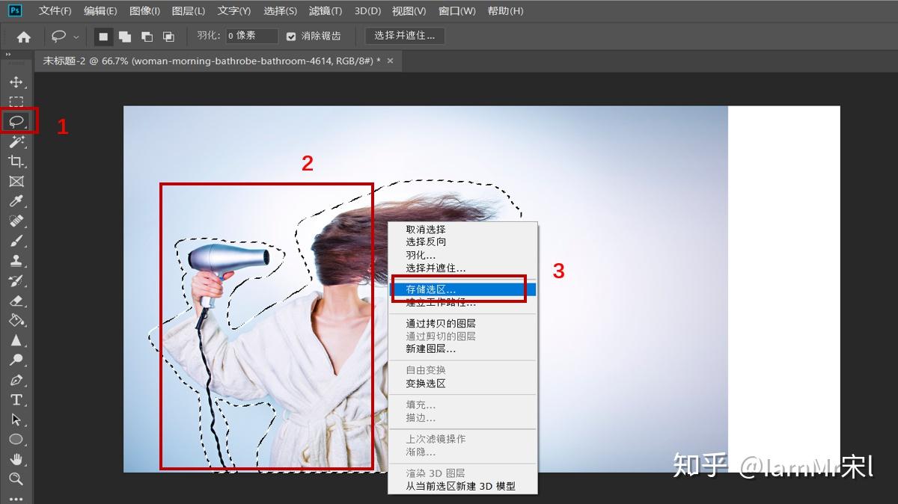The height and width of the screenshot is (504, 898).
Task: Open the 3D(D) menu
Action: [366, 11]
